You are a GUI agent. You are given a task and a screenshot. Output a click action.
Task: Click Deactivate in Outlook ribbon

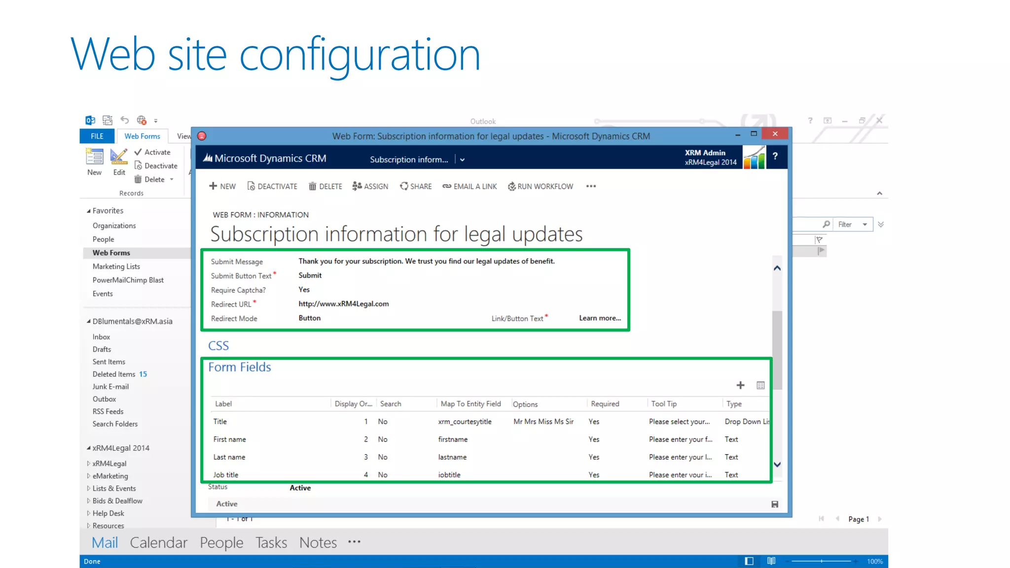pyautogui.click(x=156, y=166)
